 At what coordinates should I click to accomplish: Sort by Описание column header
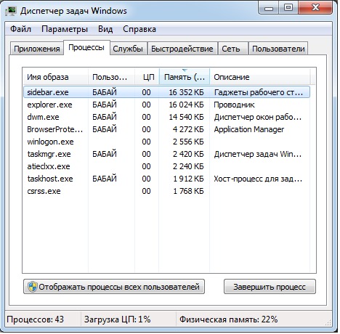(259, 77)
